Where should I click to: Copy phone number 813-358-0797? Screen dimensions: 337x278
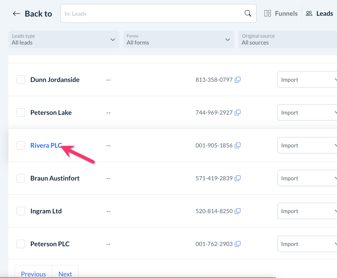(238, 80)
